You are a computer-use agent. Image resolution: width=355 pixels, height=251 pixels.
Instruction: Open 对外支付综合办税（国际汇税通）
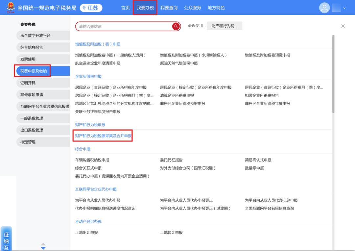pos(188,168)
